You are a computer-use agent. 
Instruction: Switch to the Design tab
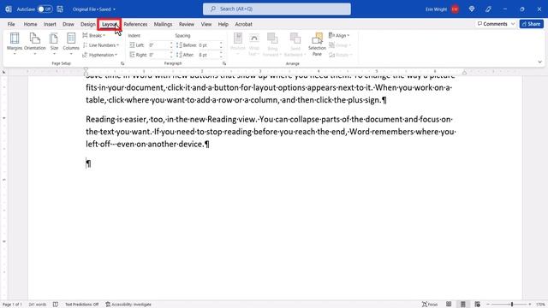coord(87,24)
